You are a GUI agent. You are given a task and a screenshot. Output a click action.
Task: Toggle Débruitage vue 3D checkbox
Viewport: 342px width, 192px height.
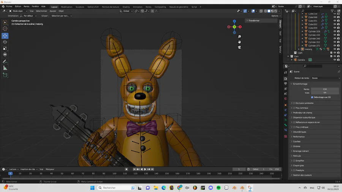tap(312, 97)
